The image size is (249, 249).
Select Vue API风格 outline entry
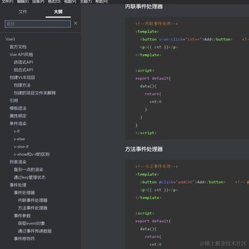pyautogui.click(x=21, y=55)
